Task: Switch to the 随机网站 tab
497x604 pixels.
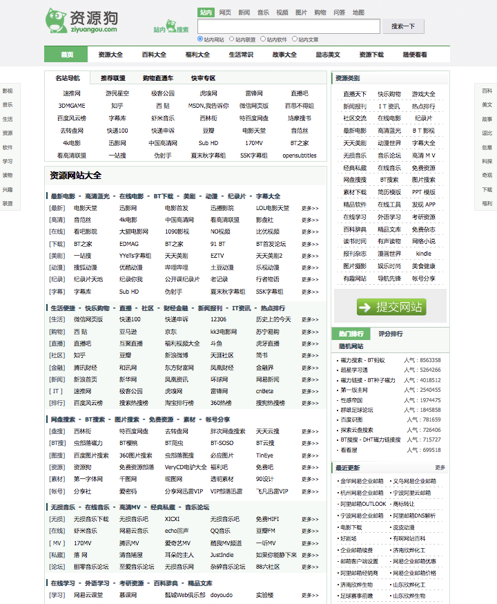Action: tap(351, 346)
